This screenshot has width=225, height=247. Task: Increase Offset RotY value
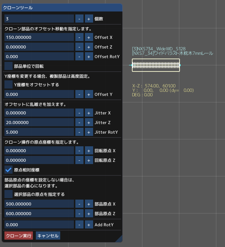[x=89, y=57]
